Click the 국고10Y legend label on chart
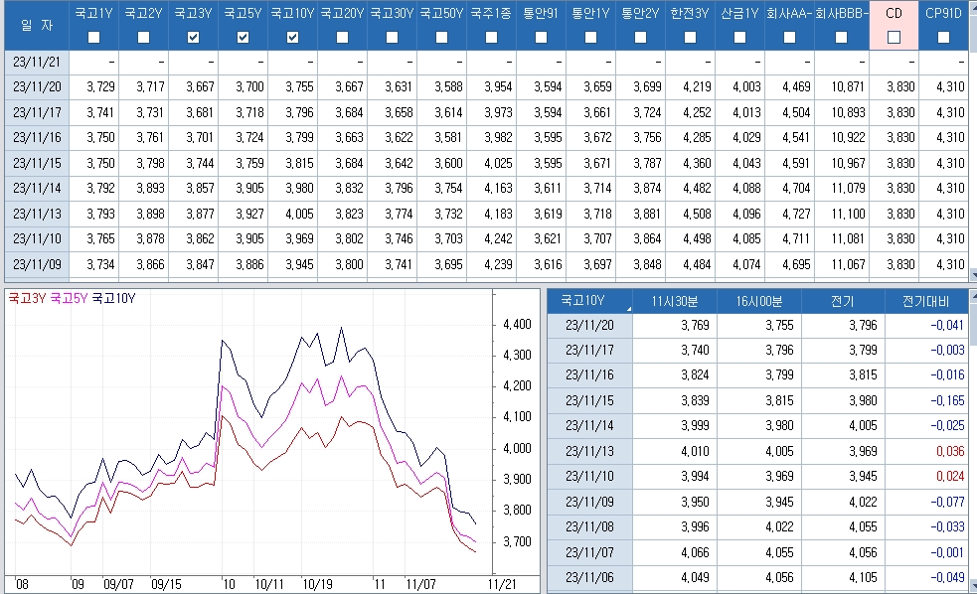The image size is (977, 594). (113, 297)
